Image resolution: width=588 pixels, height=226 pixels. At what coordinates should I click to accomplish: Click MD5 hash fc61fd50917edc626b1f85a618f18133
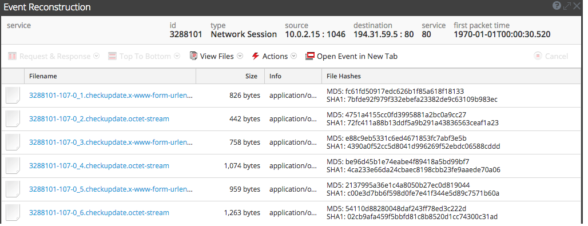(395, 91)
